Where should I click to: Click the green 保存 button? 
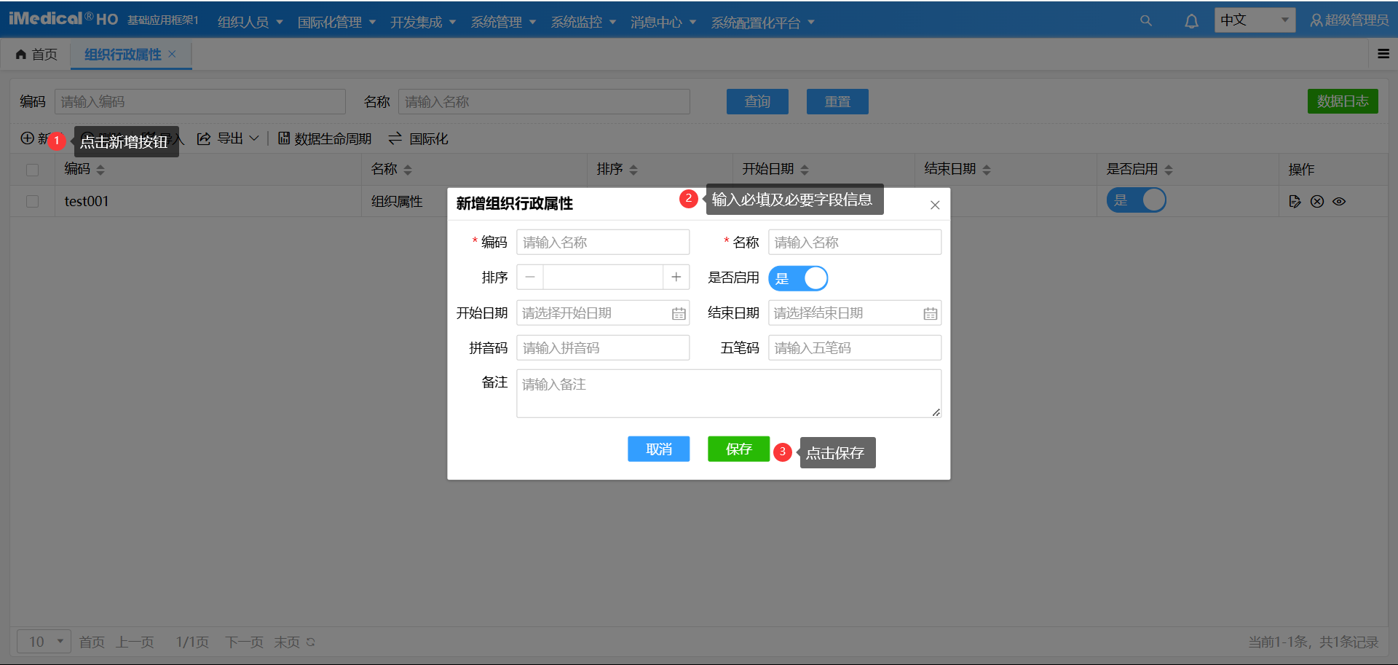click(738, 449)
